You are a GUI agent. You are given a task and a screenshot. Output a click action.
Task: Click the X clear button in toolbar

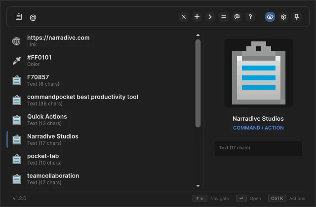[184, 17]
